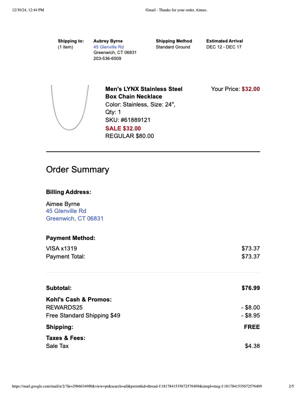Open the Greenwich, CT 06831 billing link

[x=74, y=218]
